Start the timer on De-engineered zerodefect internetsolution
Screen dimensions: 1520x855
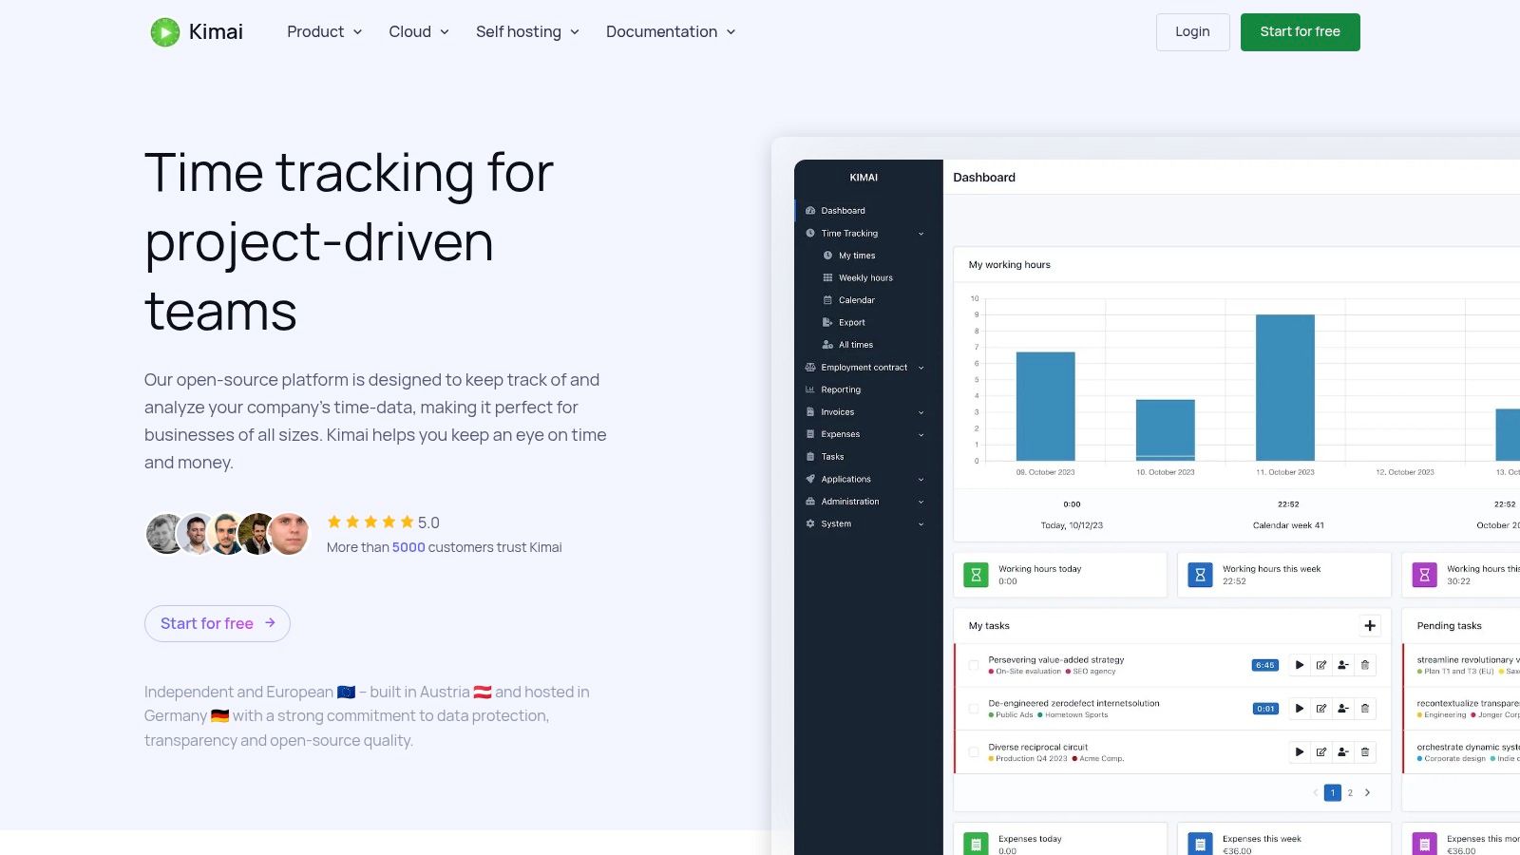point(1299,708)
